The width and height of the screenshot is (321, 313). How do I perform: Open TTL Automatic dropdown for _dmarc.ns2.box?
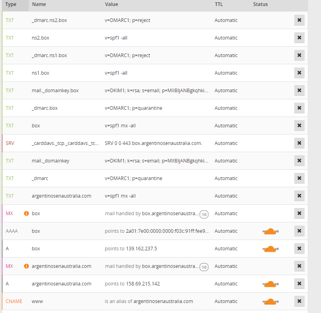(x=226, y=20)
